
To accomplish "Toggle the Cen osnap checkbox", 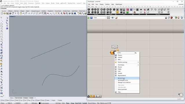I will (19, 100).
